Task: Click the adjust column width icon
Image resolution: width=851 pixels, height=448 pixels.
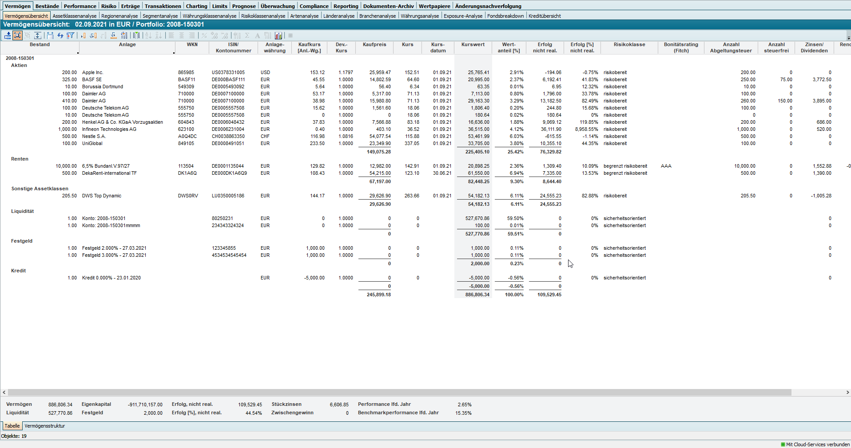Action: click(50, 35)
